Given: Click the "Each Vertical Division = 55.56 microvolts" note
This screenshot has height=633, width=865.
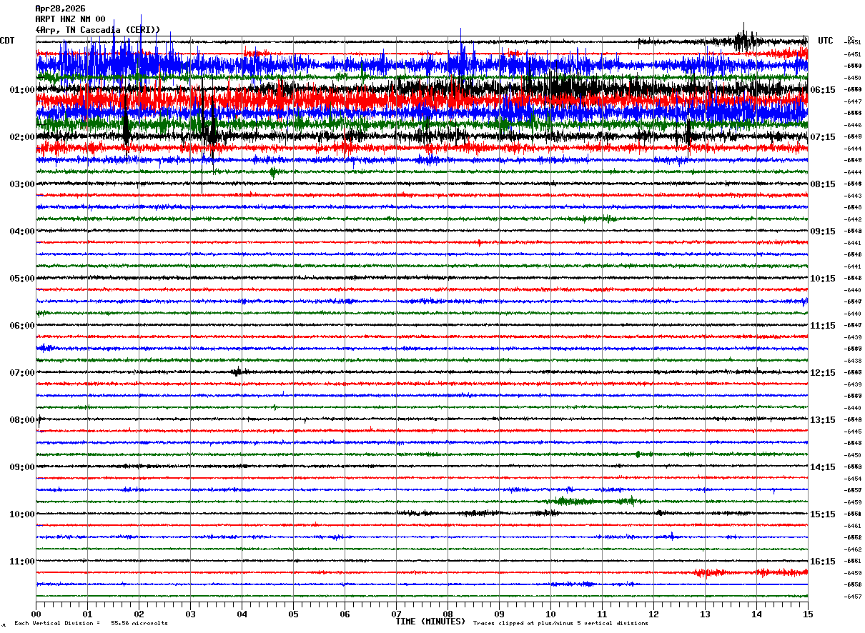Looking at the screenshot, I should point(92,624).
